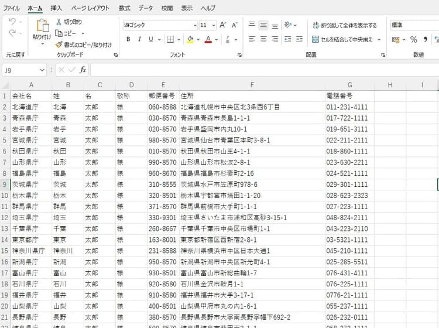
Task: Align text to bottom
Action: 275,26
